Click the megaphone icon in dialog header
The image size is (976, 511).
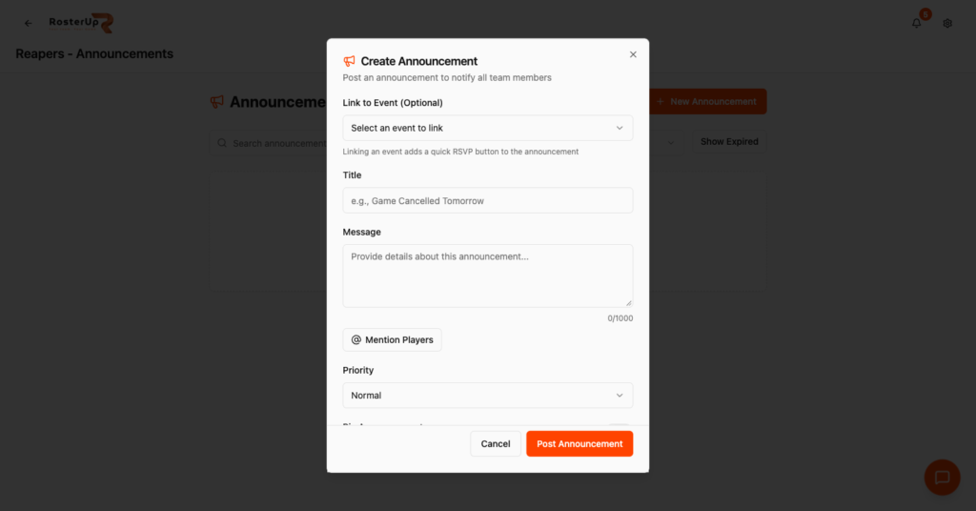tap(349, 61)
